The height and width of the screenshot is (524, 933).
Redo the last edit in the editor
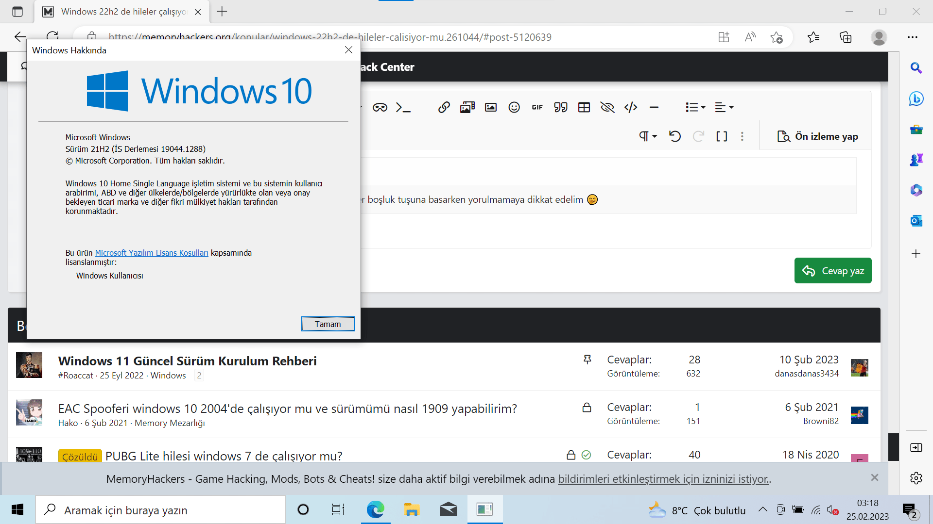pos(698,136)
